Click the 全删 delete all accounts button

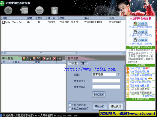[57, 59]
